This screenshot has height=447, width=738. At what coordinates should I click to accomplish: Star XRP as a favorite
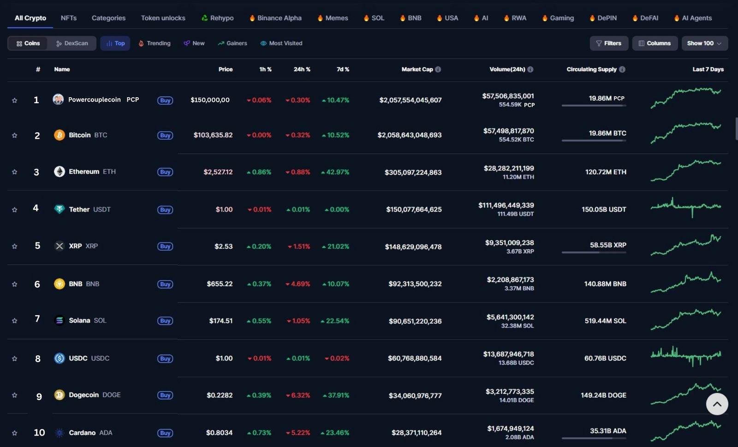(x=14, y=247)
